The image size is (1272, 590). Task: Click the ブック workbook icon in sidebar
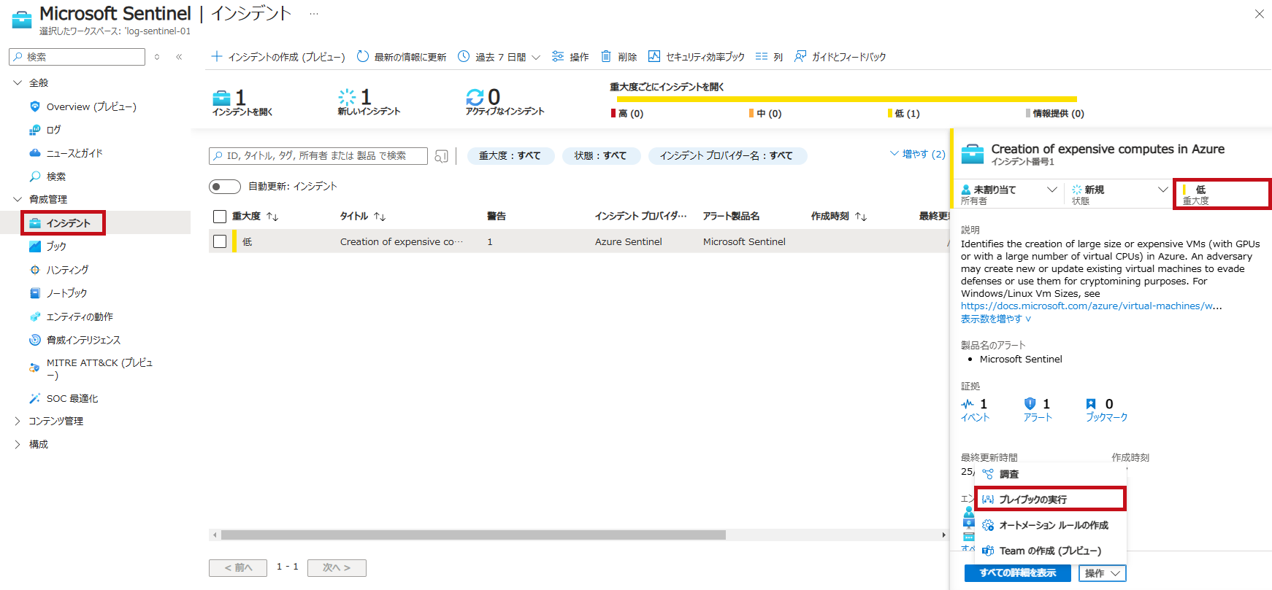(34, 247)
